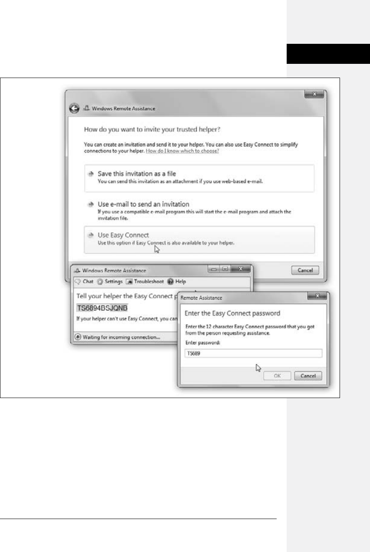The width and height of the screenshot is (370, 552).
Task: Open the Help question mark icon
Action: 170,282
